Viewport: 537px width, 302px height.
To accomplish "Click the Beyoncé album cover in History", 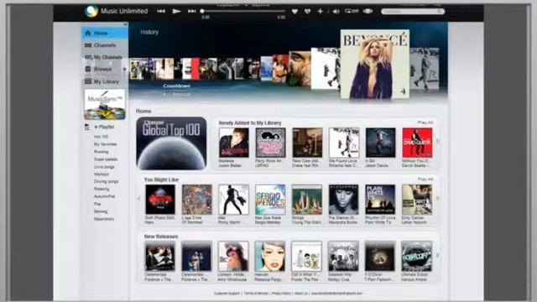I will (375, 65).
